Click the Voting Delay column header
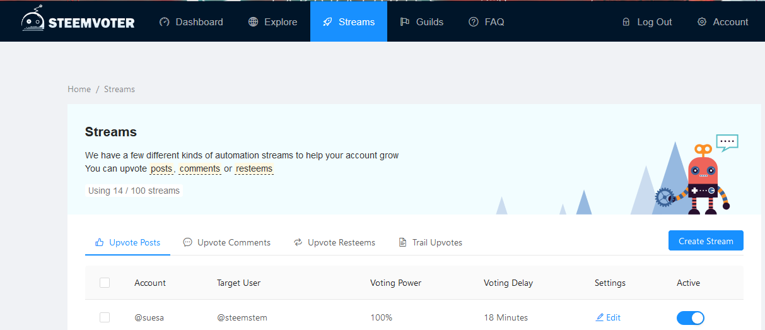This screenshot has height=330, width=765. [508, 283]
